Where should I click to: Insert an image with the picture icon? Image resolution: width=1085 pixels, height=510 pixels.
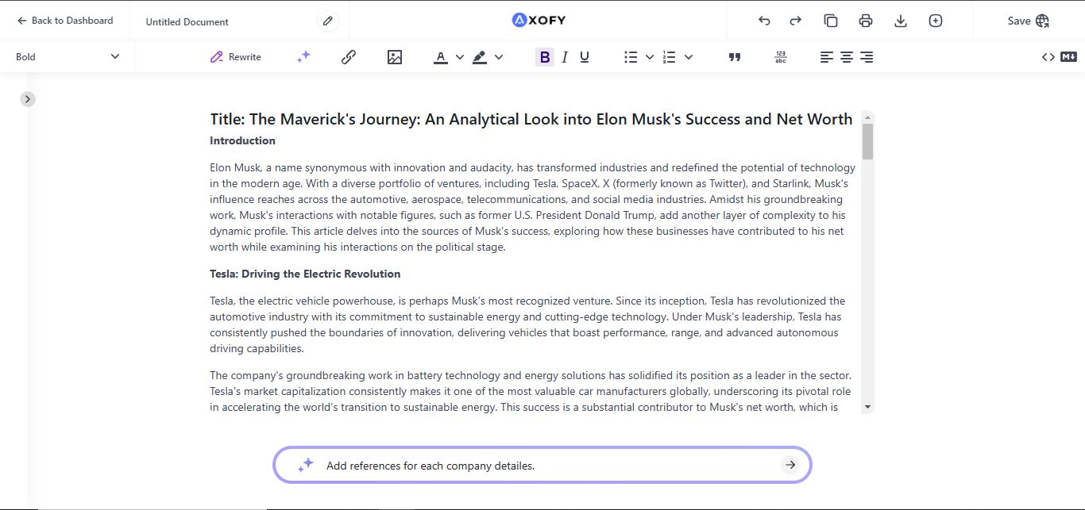(395, 56)
